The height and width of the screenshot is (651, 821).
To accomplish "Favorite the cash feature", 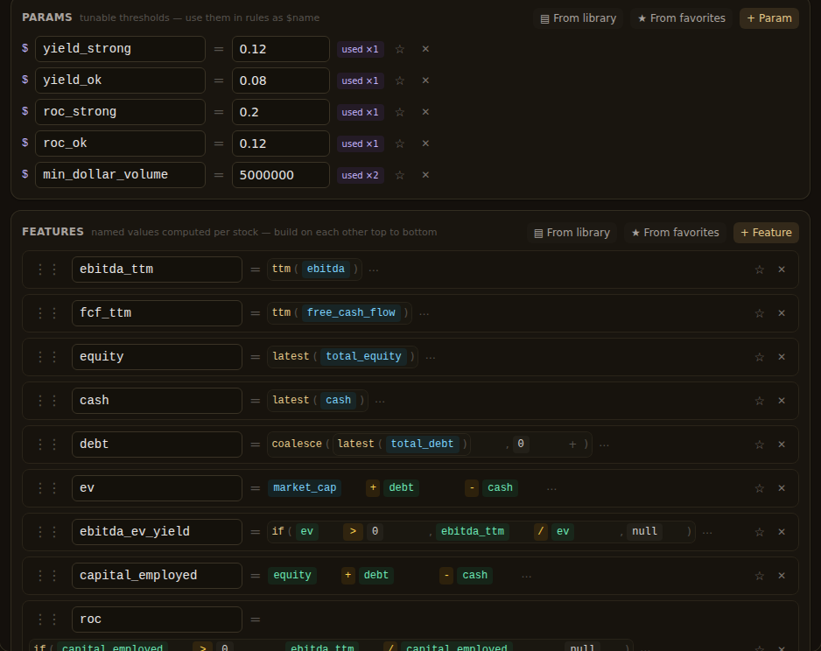I will pyautogui.click(x=759, y=401).
